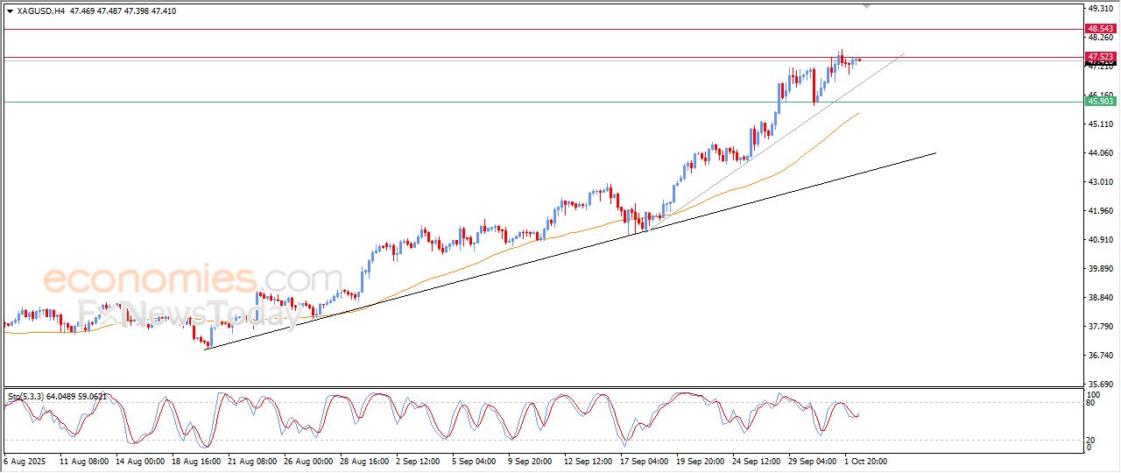The image size is (1121, 473).
Task: Click the 20 level on stochastic scale
Action: tap(1090, 440)
